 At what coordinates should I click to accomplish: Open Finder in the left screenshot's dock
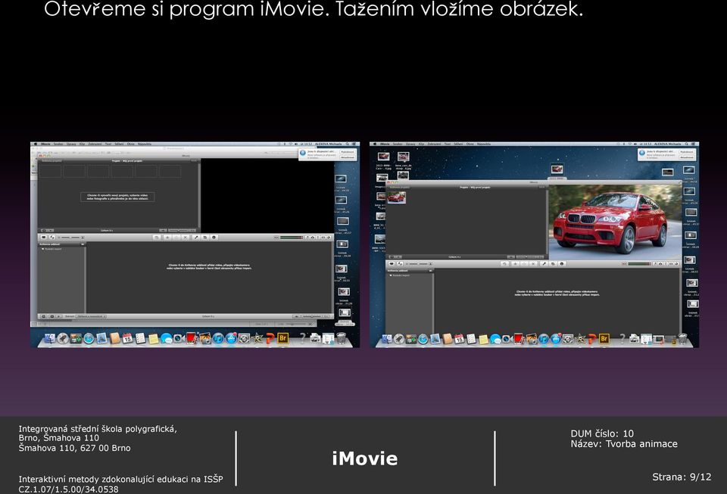click(50, 338)
